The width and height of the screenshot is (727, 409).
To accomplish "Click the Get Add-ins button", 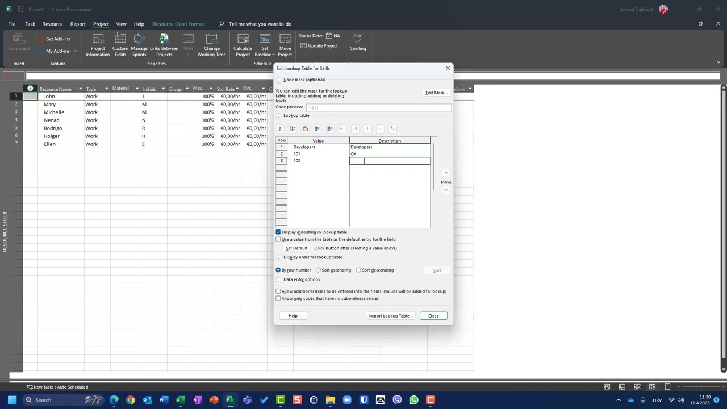I will (x=54, y=39).
